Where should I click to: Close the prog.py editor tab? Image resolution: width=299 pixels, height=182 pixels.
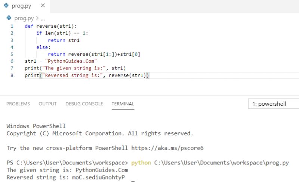[x=43, y=6]
